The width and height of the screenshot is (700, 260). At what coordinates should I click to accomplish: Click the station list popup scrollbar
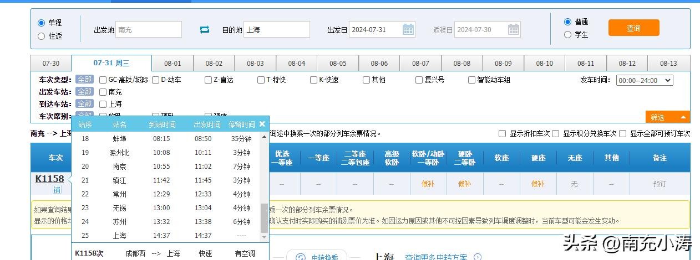click(x=263, y=217)
